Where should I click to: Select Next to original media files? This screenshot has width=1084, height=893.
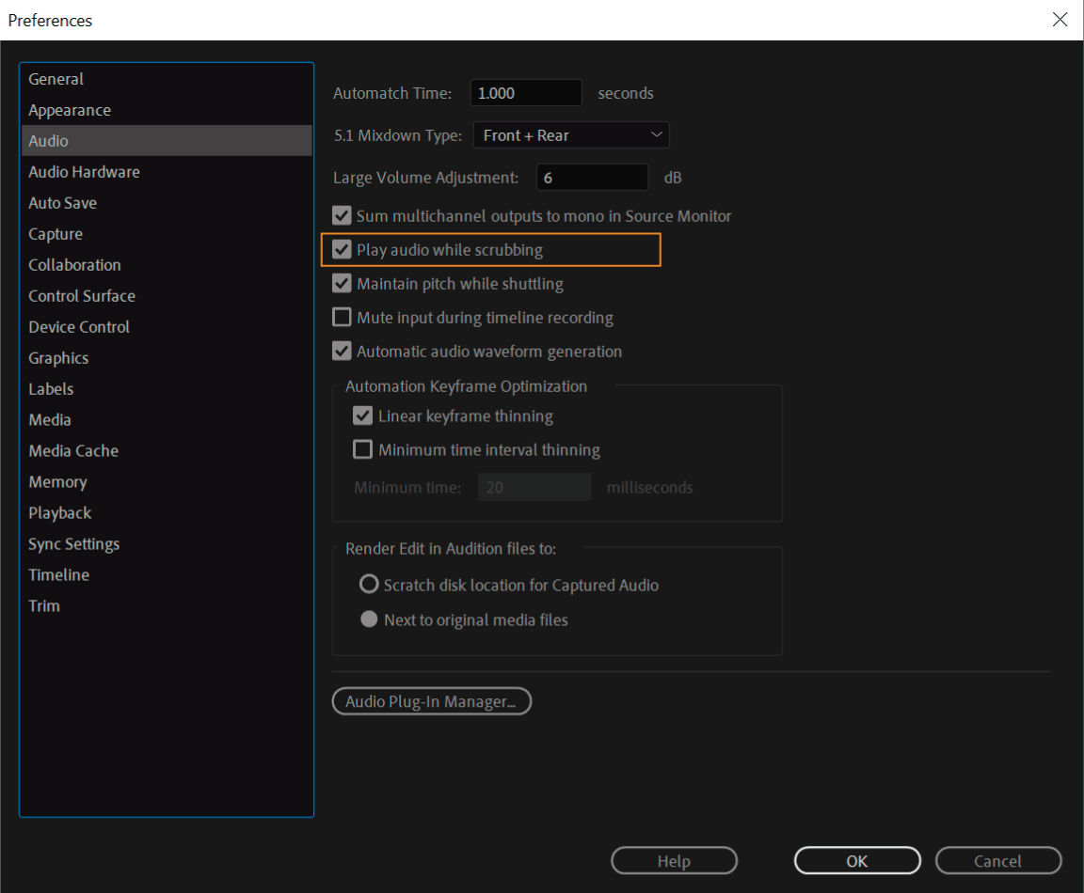coord(369,619)
